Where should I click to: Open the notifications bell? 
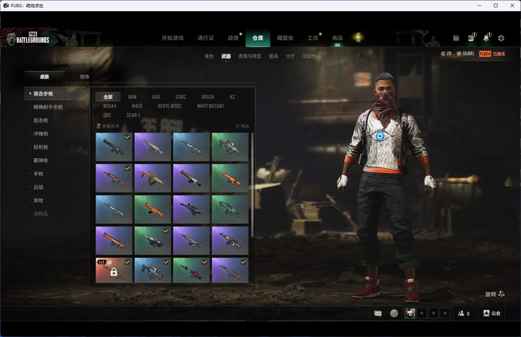(486, 38)
